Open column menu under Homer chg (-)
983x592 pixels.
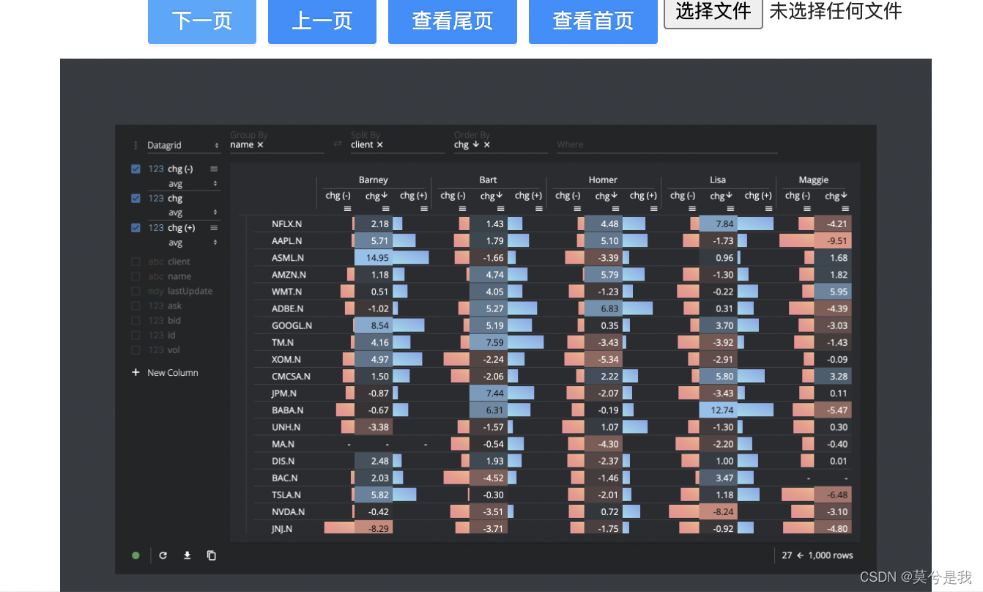tap(576, 208)
